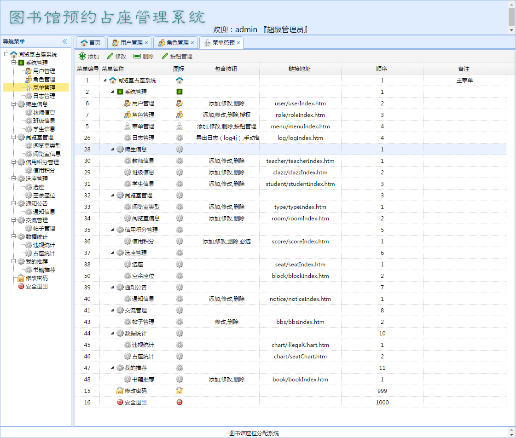Collapse 信用积分管理 row triangle in grid
The image size is (516, 438).
click(112, 230)
